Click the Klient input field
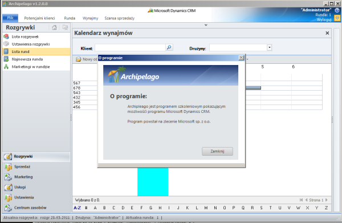The height and width of the screenshot is (223, 342). pyautogui.click(x=130, y=47)
